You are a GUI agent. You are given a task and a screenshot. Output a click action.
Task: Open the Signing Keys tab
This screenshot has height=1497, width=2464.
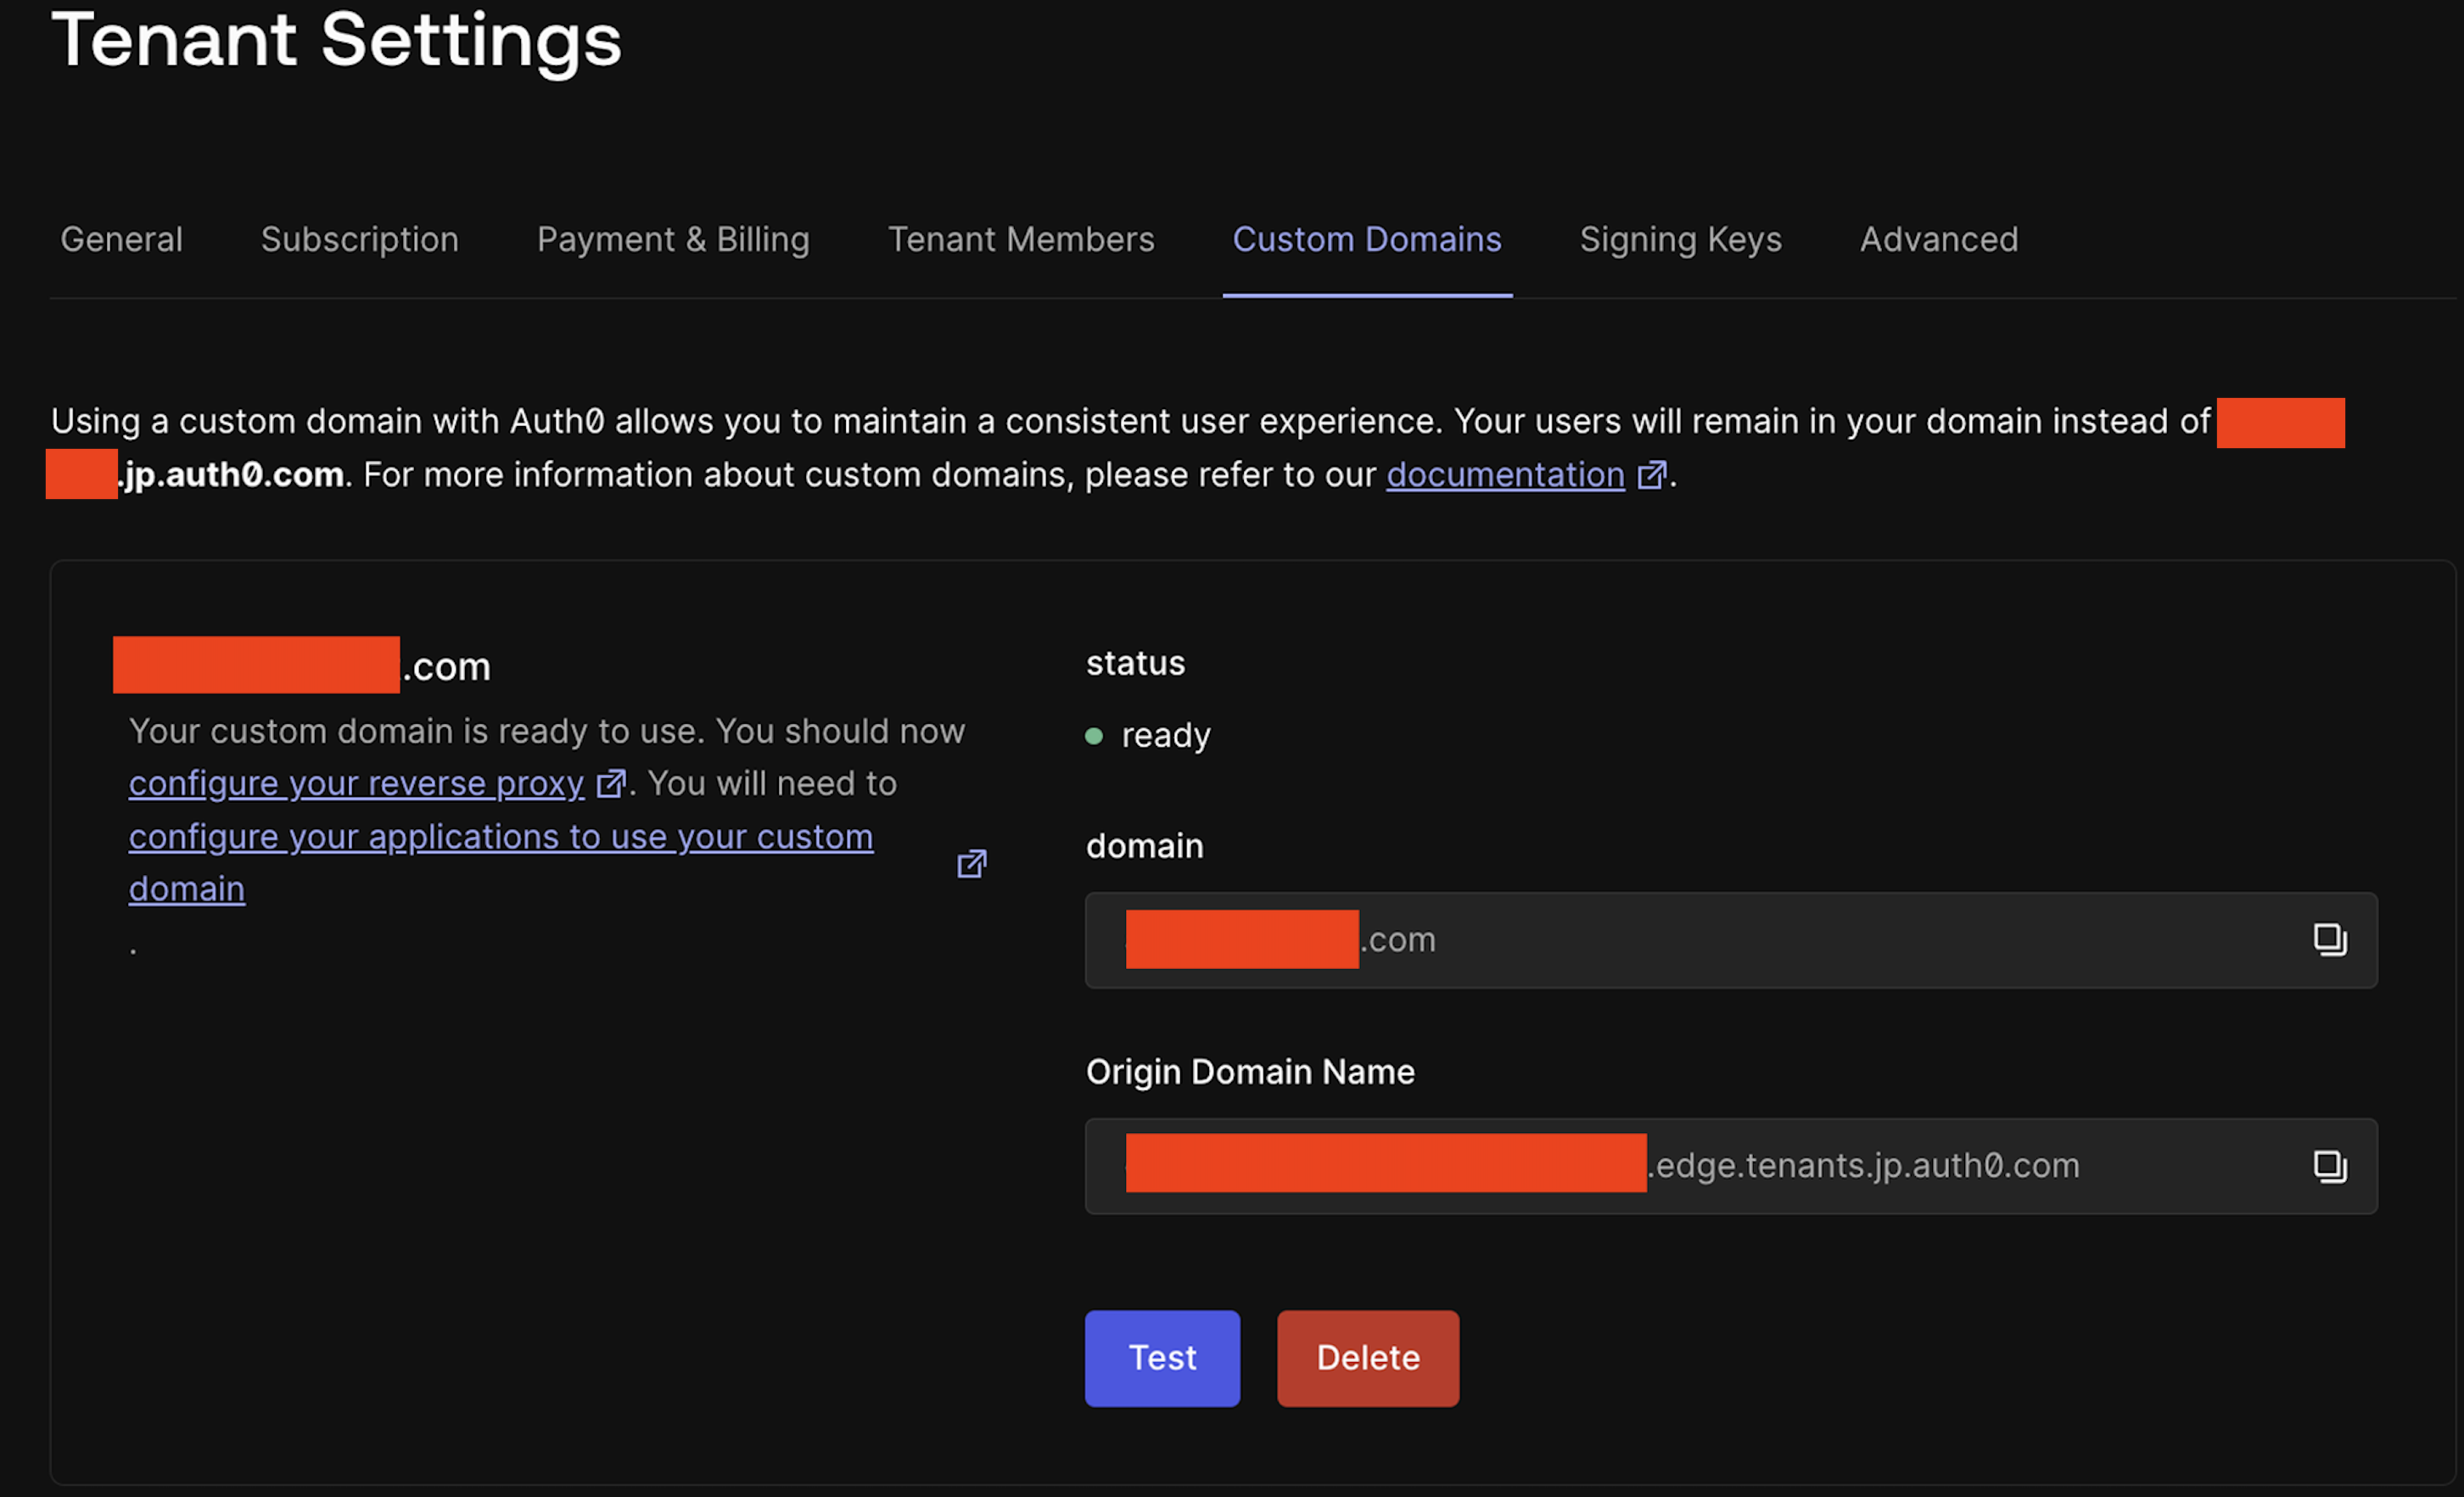1680,240
